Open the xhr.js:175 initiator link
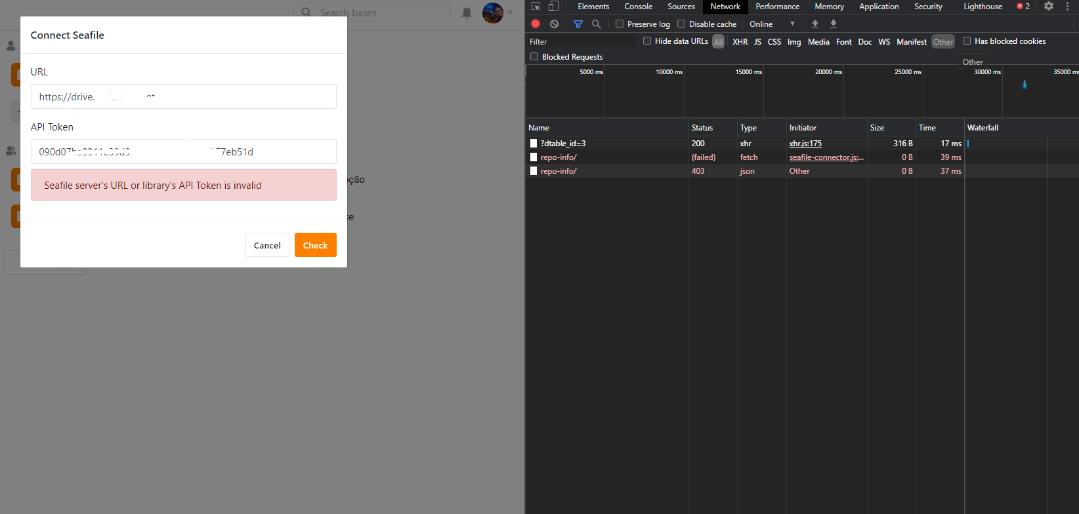The image size is (1079, 514). (805, 144)
